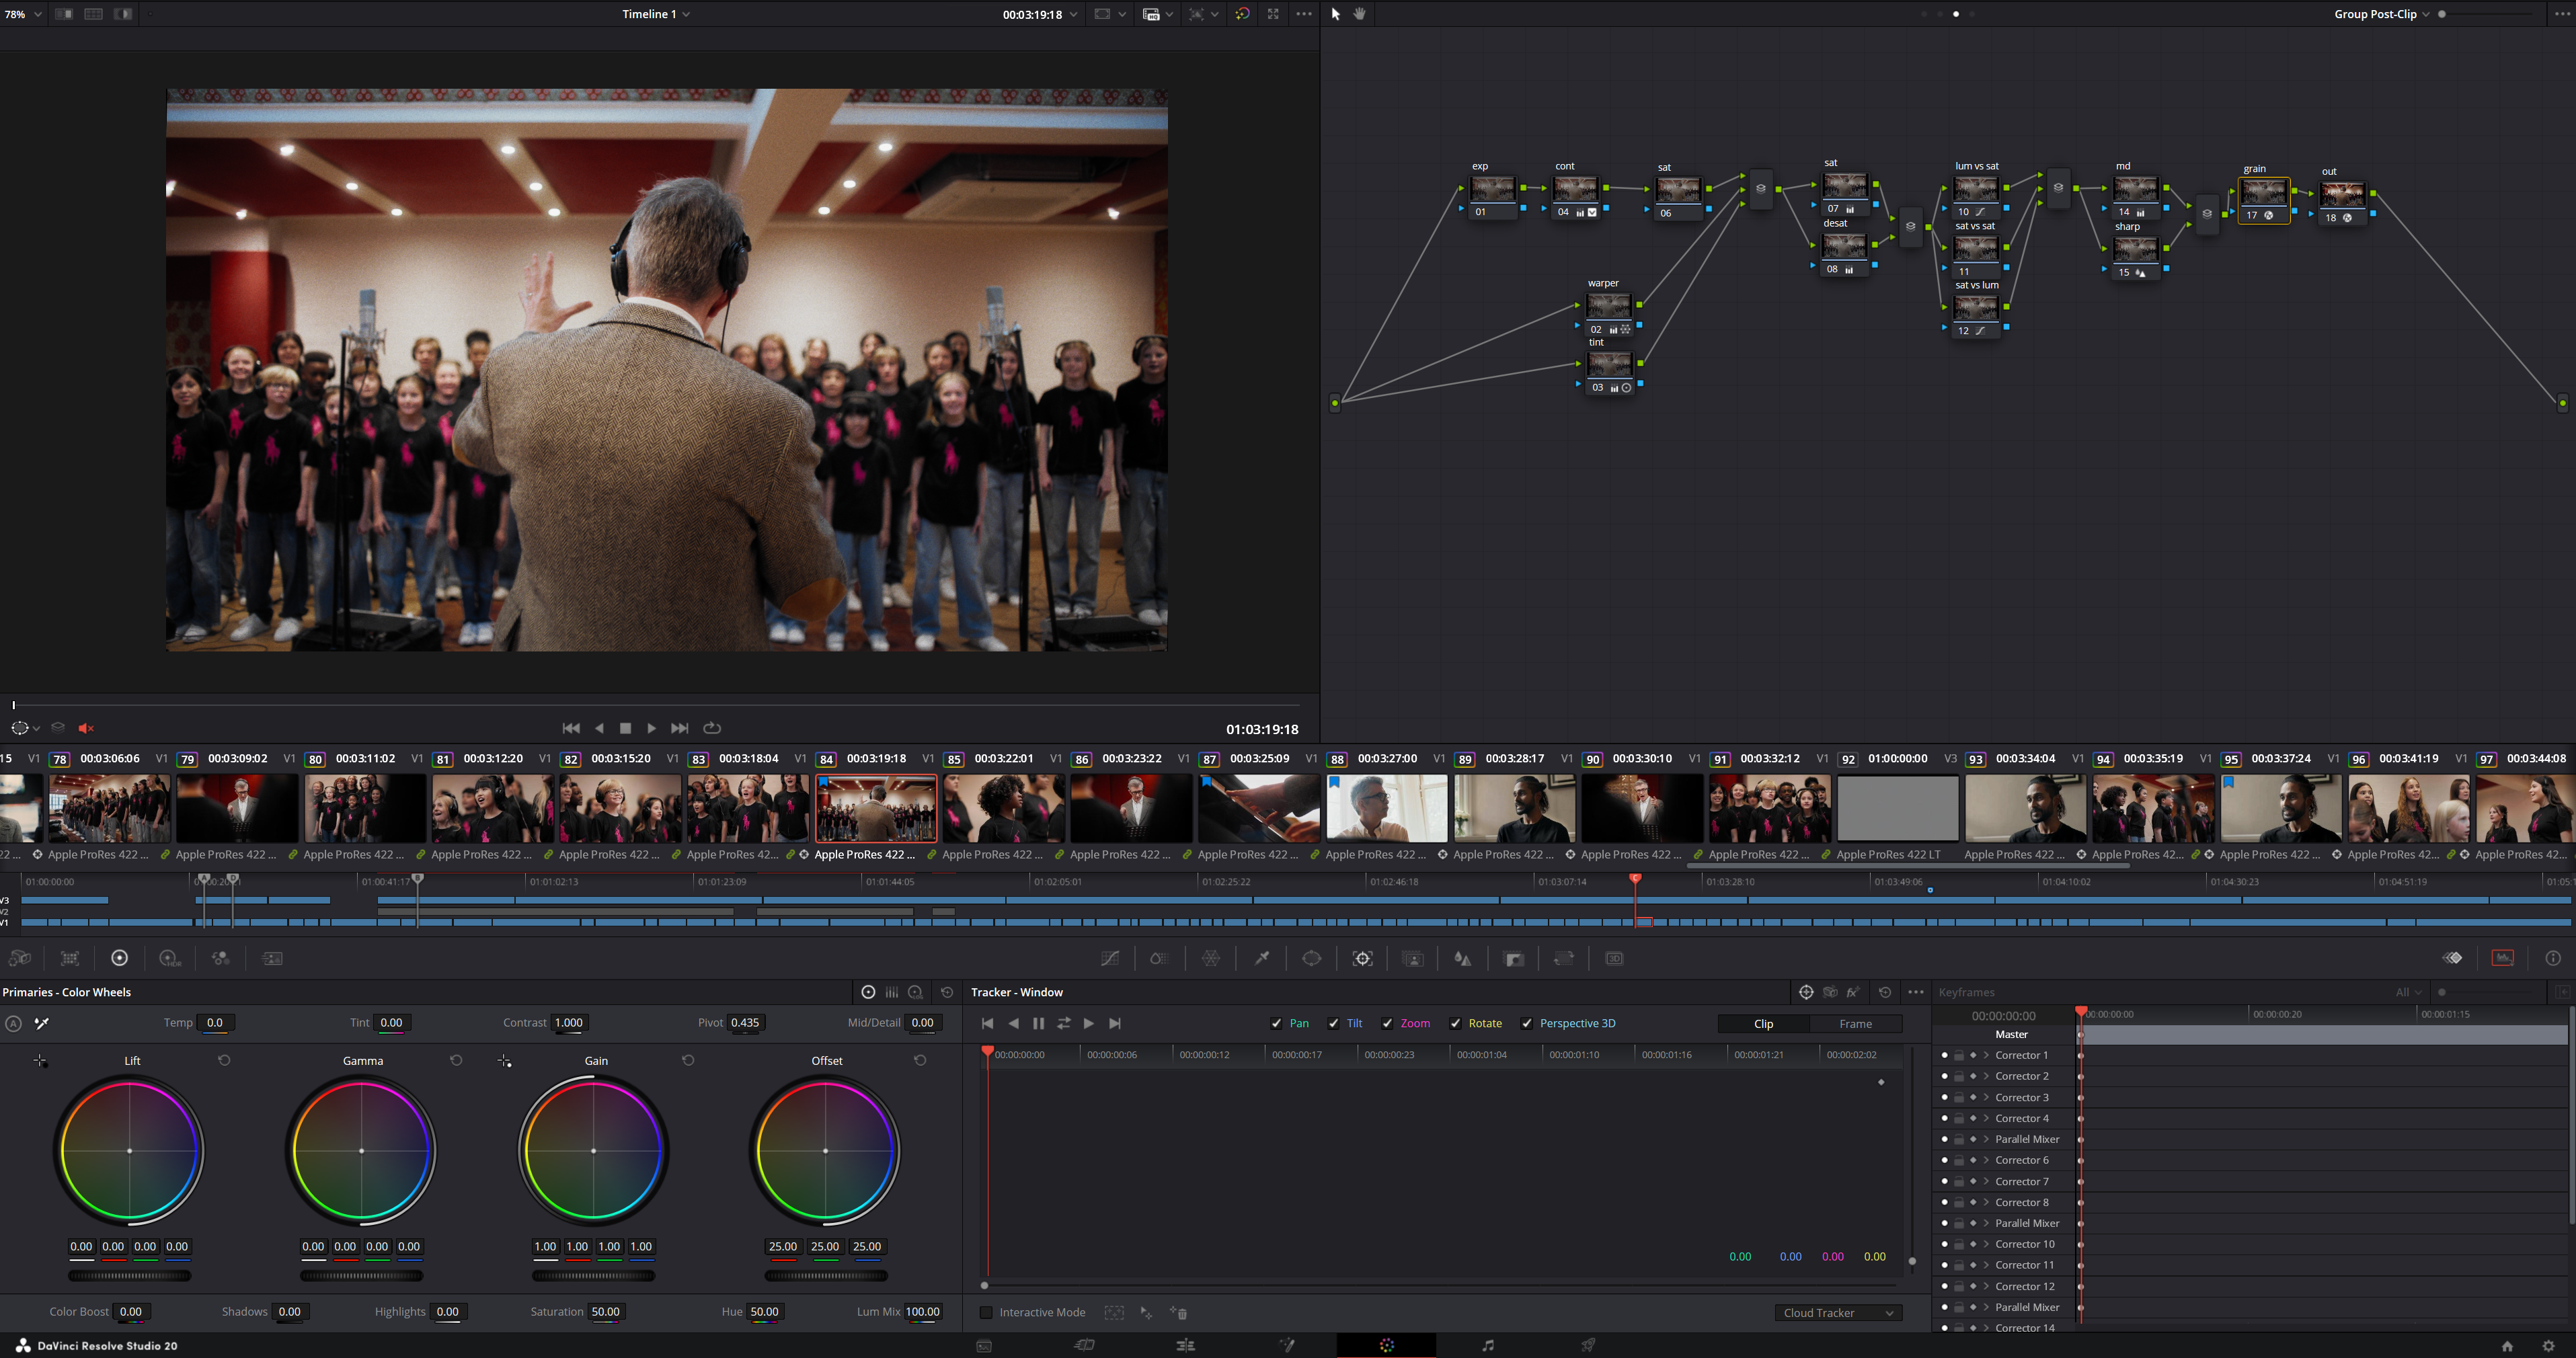Viewport: 2576px width, 1358px height.
Task: Select the Qualifier eyedropper tool
Action: click(1261, 958)
